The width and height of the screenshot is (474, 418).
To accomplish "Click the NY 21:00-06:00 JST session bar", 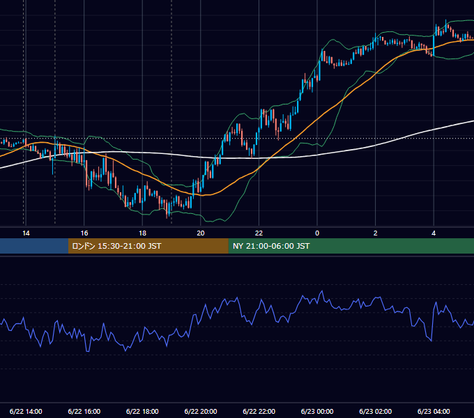I will click(351, 246).
